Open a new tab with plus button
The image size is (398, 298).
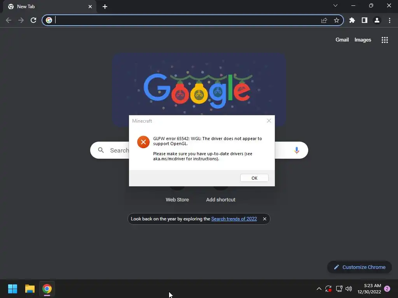[105, 7]
